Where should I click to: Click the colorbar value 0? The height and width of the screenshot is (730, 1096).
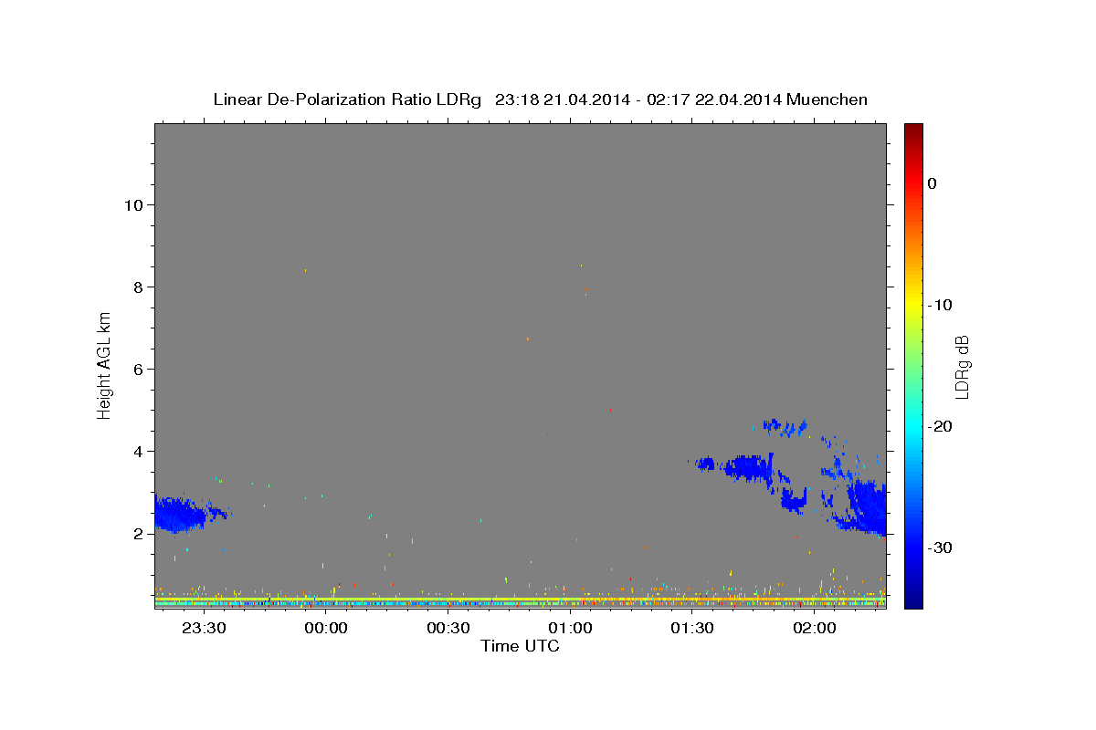click(932, 183)
